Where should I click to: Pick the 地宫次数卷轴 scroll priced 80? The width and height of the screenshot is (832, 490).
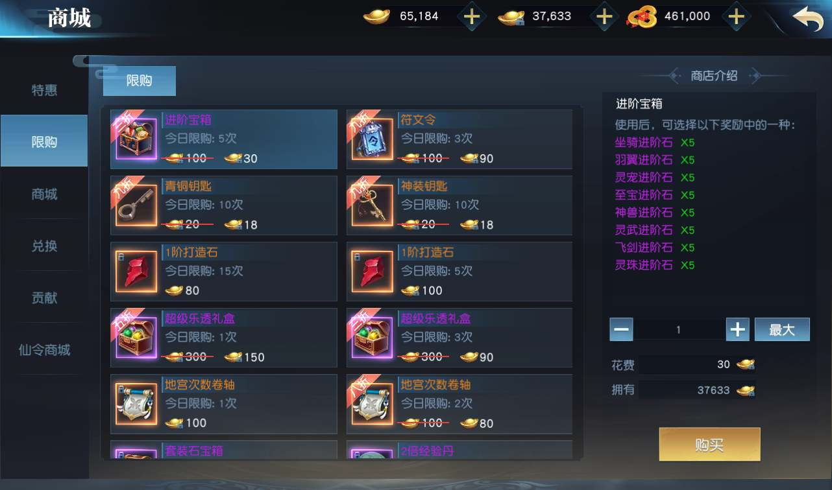(x=459, y=403)
